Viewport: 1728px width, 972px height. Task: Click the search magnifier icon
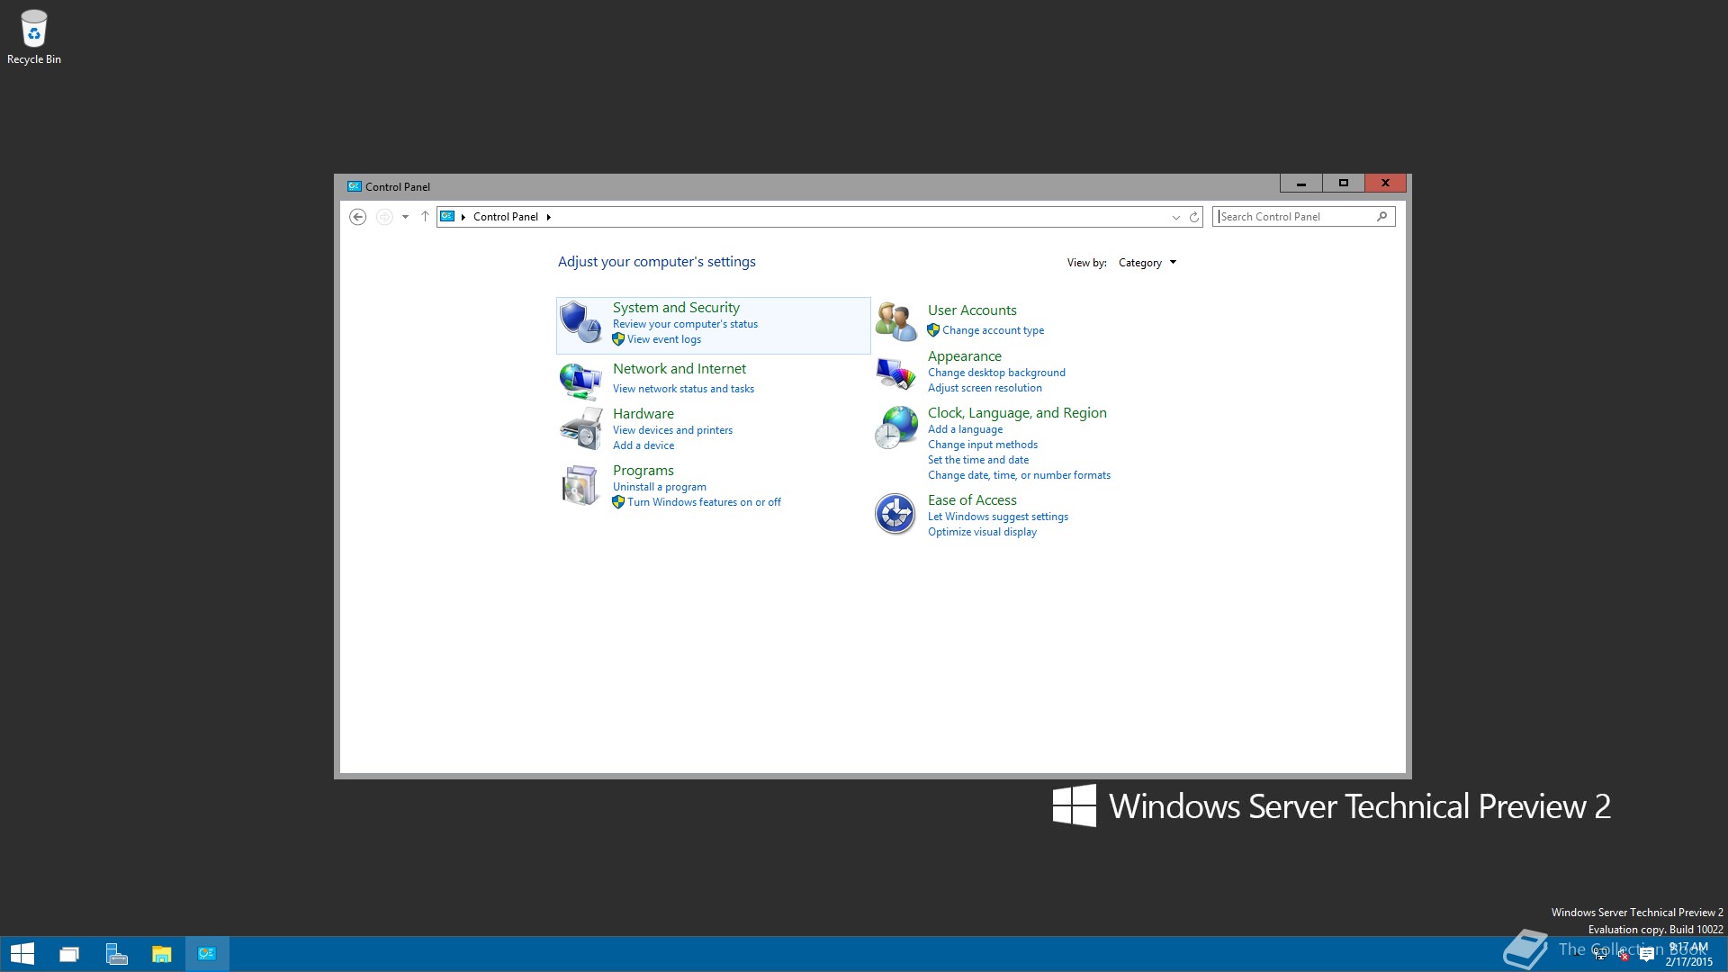1381,217
